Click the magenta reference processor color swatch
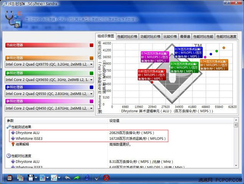Viewport: 244px width, 184px height. 91,101
